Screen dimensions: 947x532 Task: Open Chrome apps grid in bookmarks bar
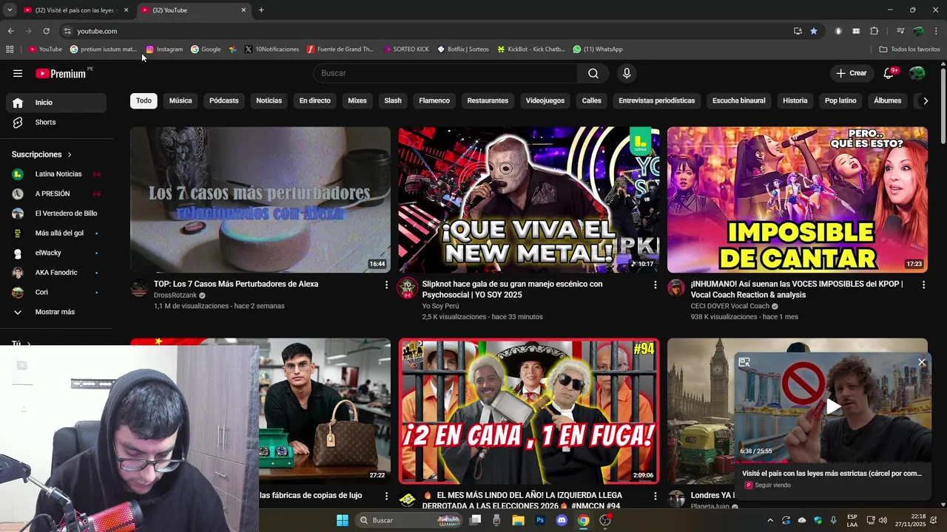[x=10, y=50]
